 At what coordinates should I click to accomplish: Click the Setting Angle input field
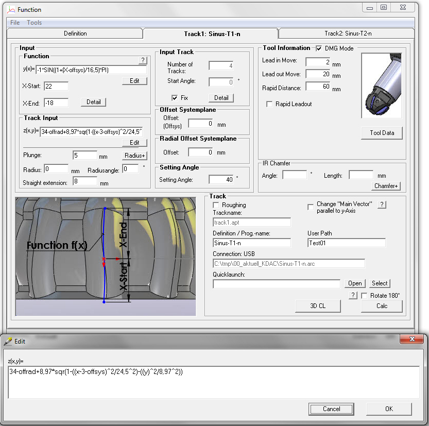tap(220, 179)
